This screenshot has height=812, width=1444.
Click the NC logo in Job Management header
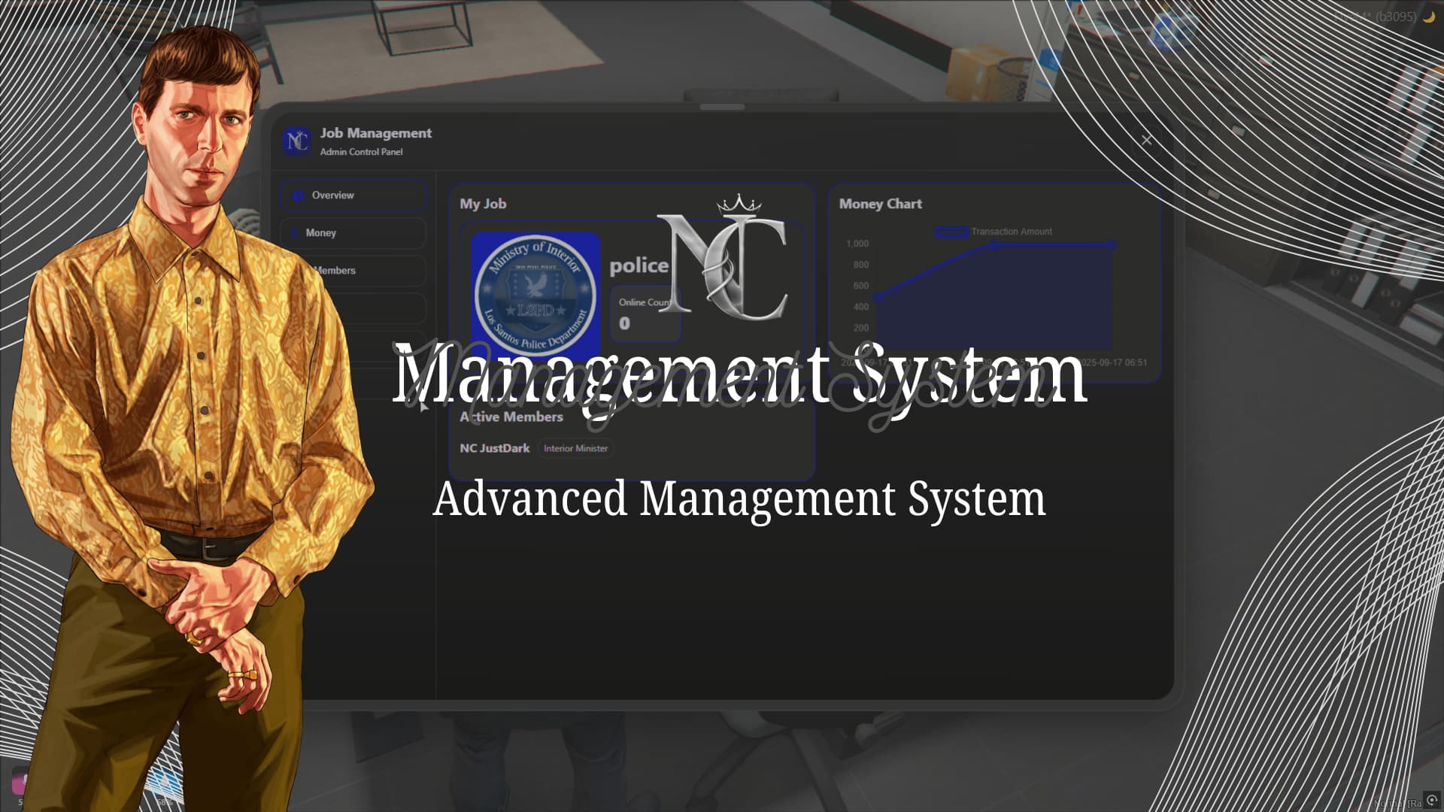(x=298, y=140)
